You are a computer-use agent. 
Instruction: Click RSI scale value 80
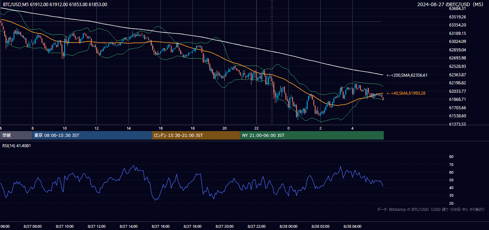[451, 157]
